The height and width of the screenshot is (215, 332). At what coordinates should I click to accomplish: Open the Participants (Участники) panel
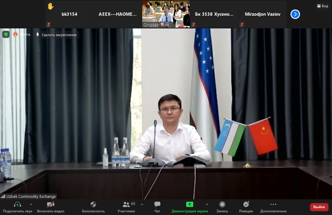point(127,205)
